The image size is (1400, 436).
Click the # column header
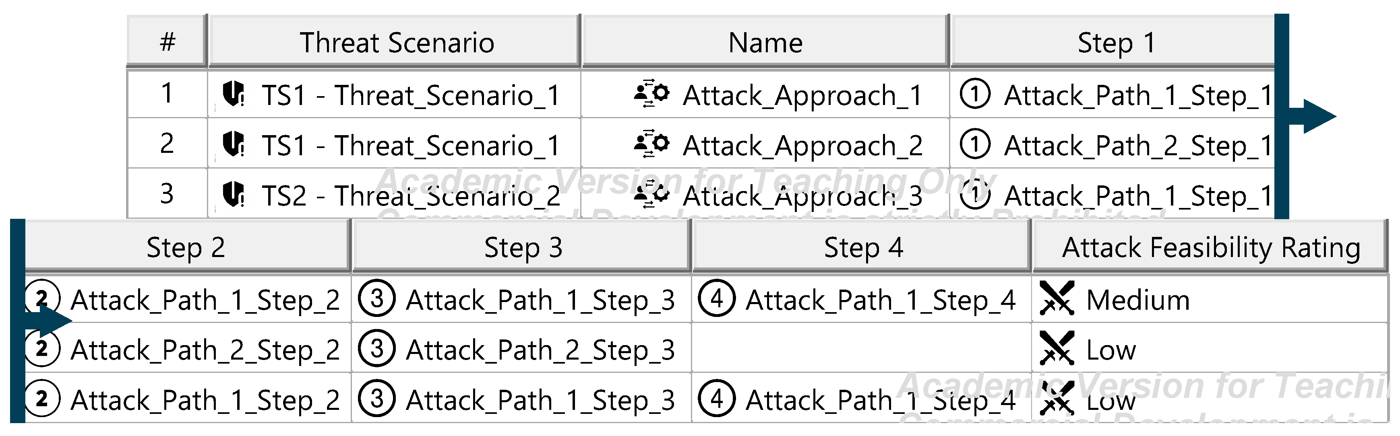pos(168,42)
